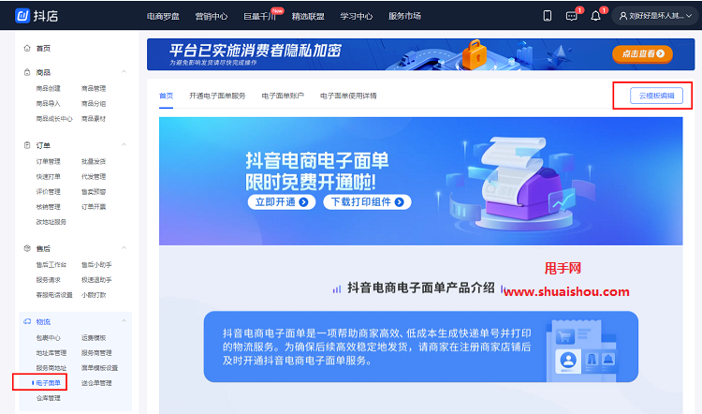Click the 抖店 logo icon

[x=22, y=16]
